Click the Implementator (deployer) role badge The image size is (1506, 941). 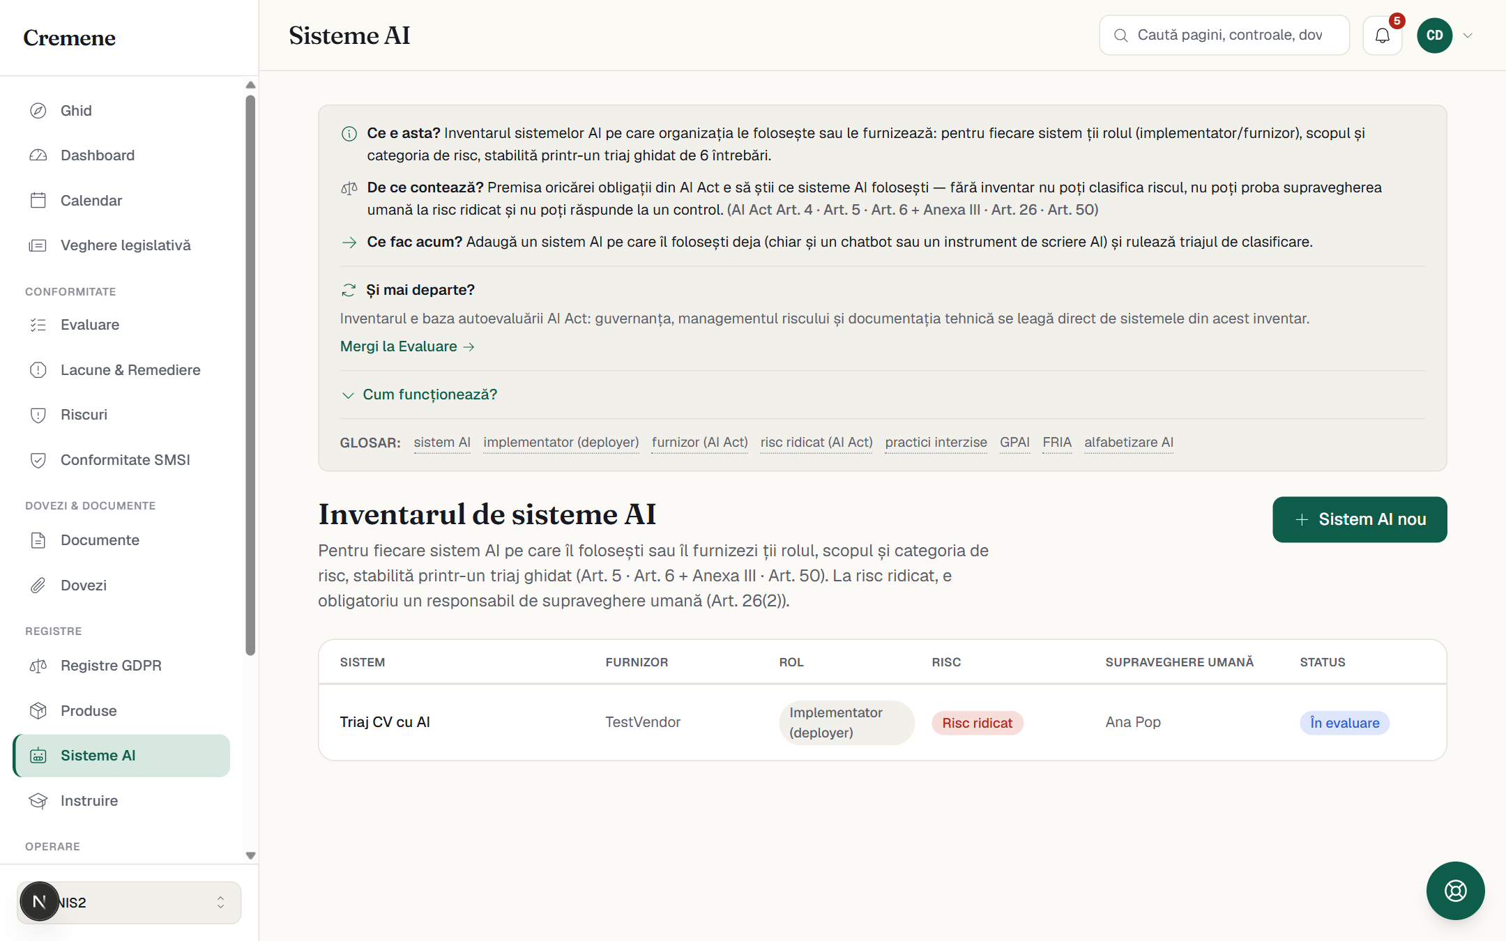(x=846, y=723)
